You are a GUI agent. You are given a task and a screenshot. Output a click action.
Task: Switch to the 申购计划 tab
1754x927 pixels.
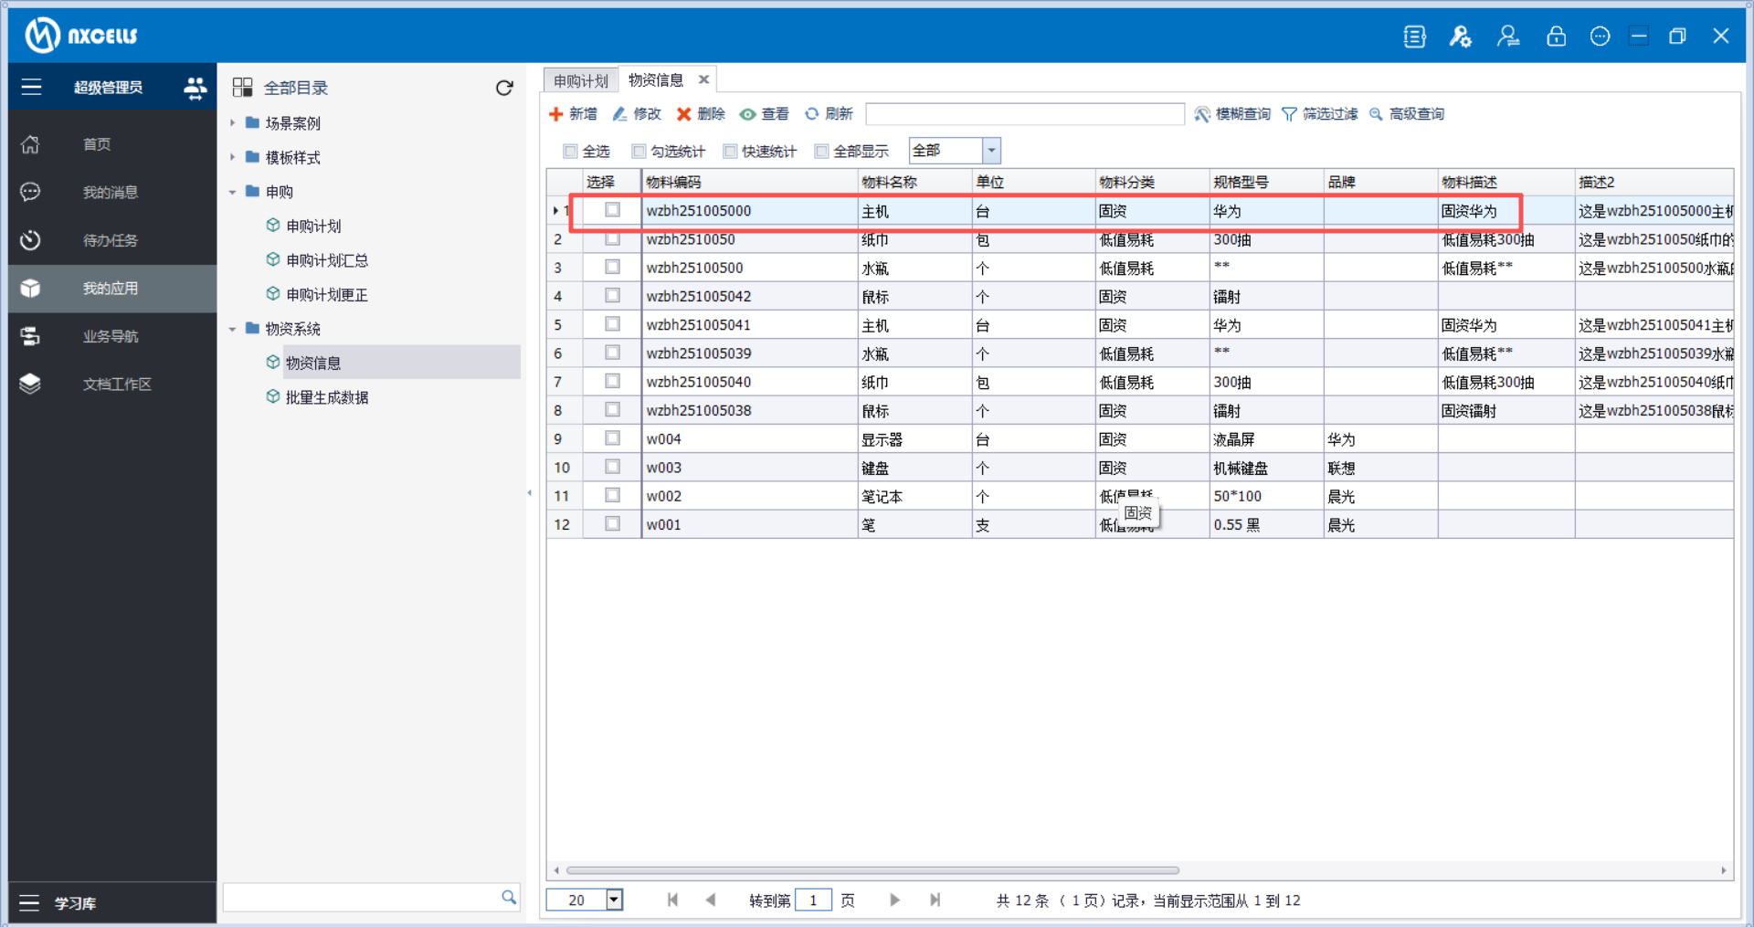[x=580, y=81]
